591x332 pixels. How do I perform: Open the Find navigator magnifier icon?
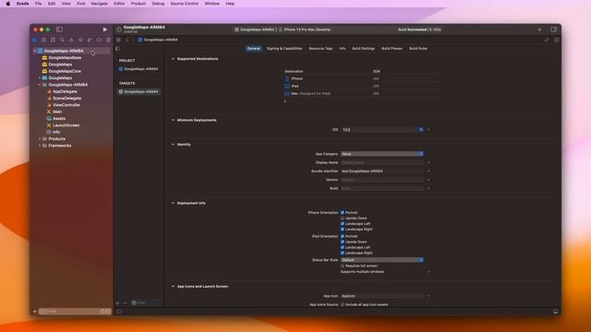[x=62, y=40]
